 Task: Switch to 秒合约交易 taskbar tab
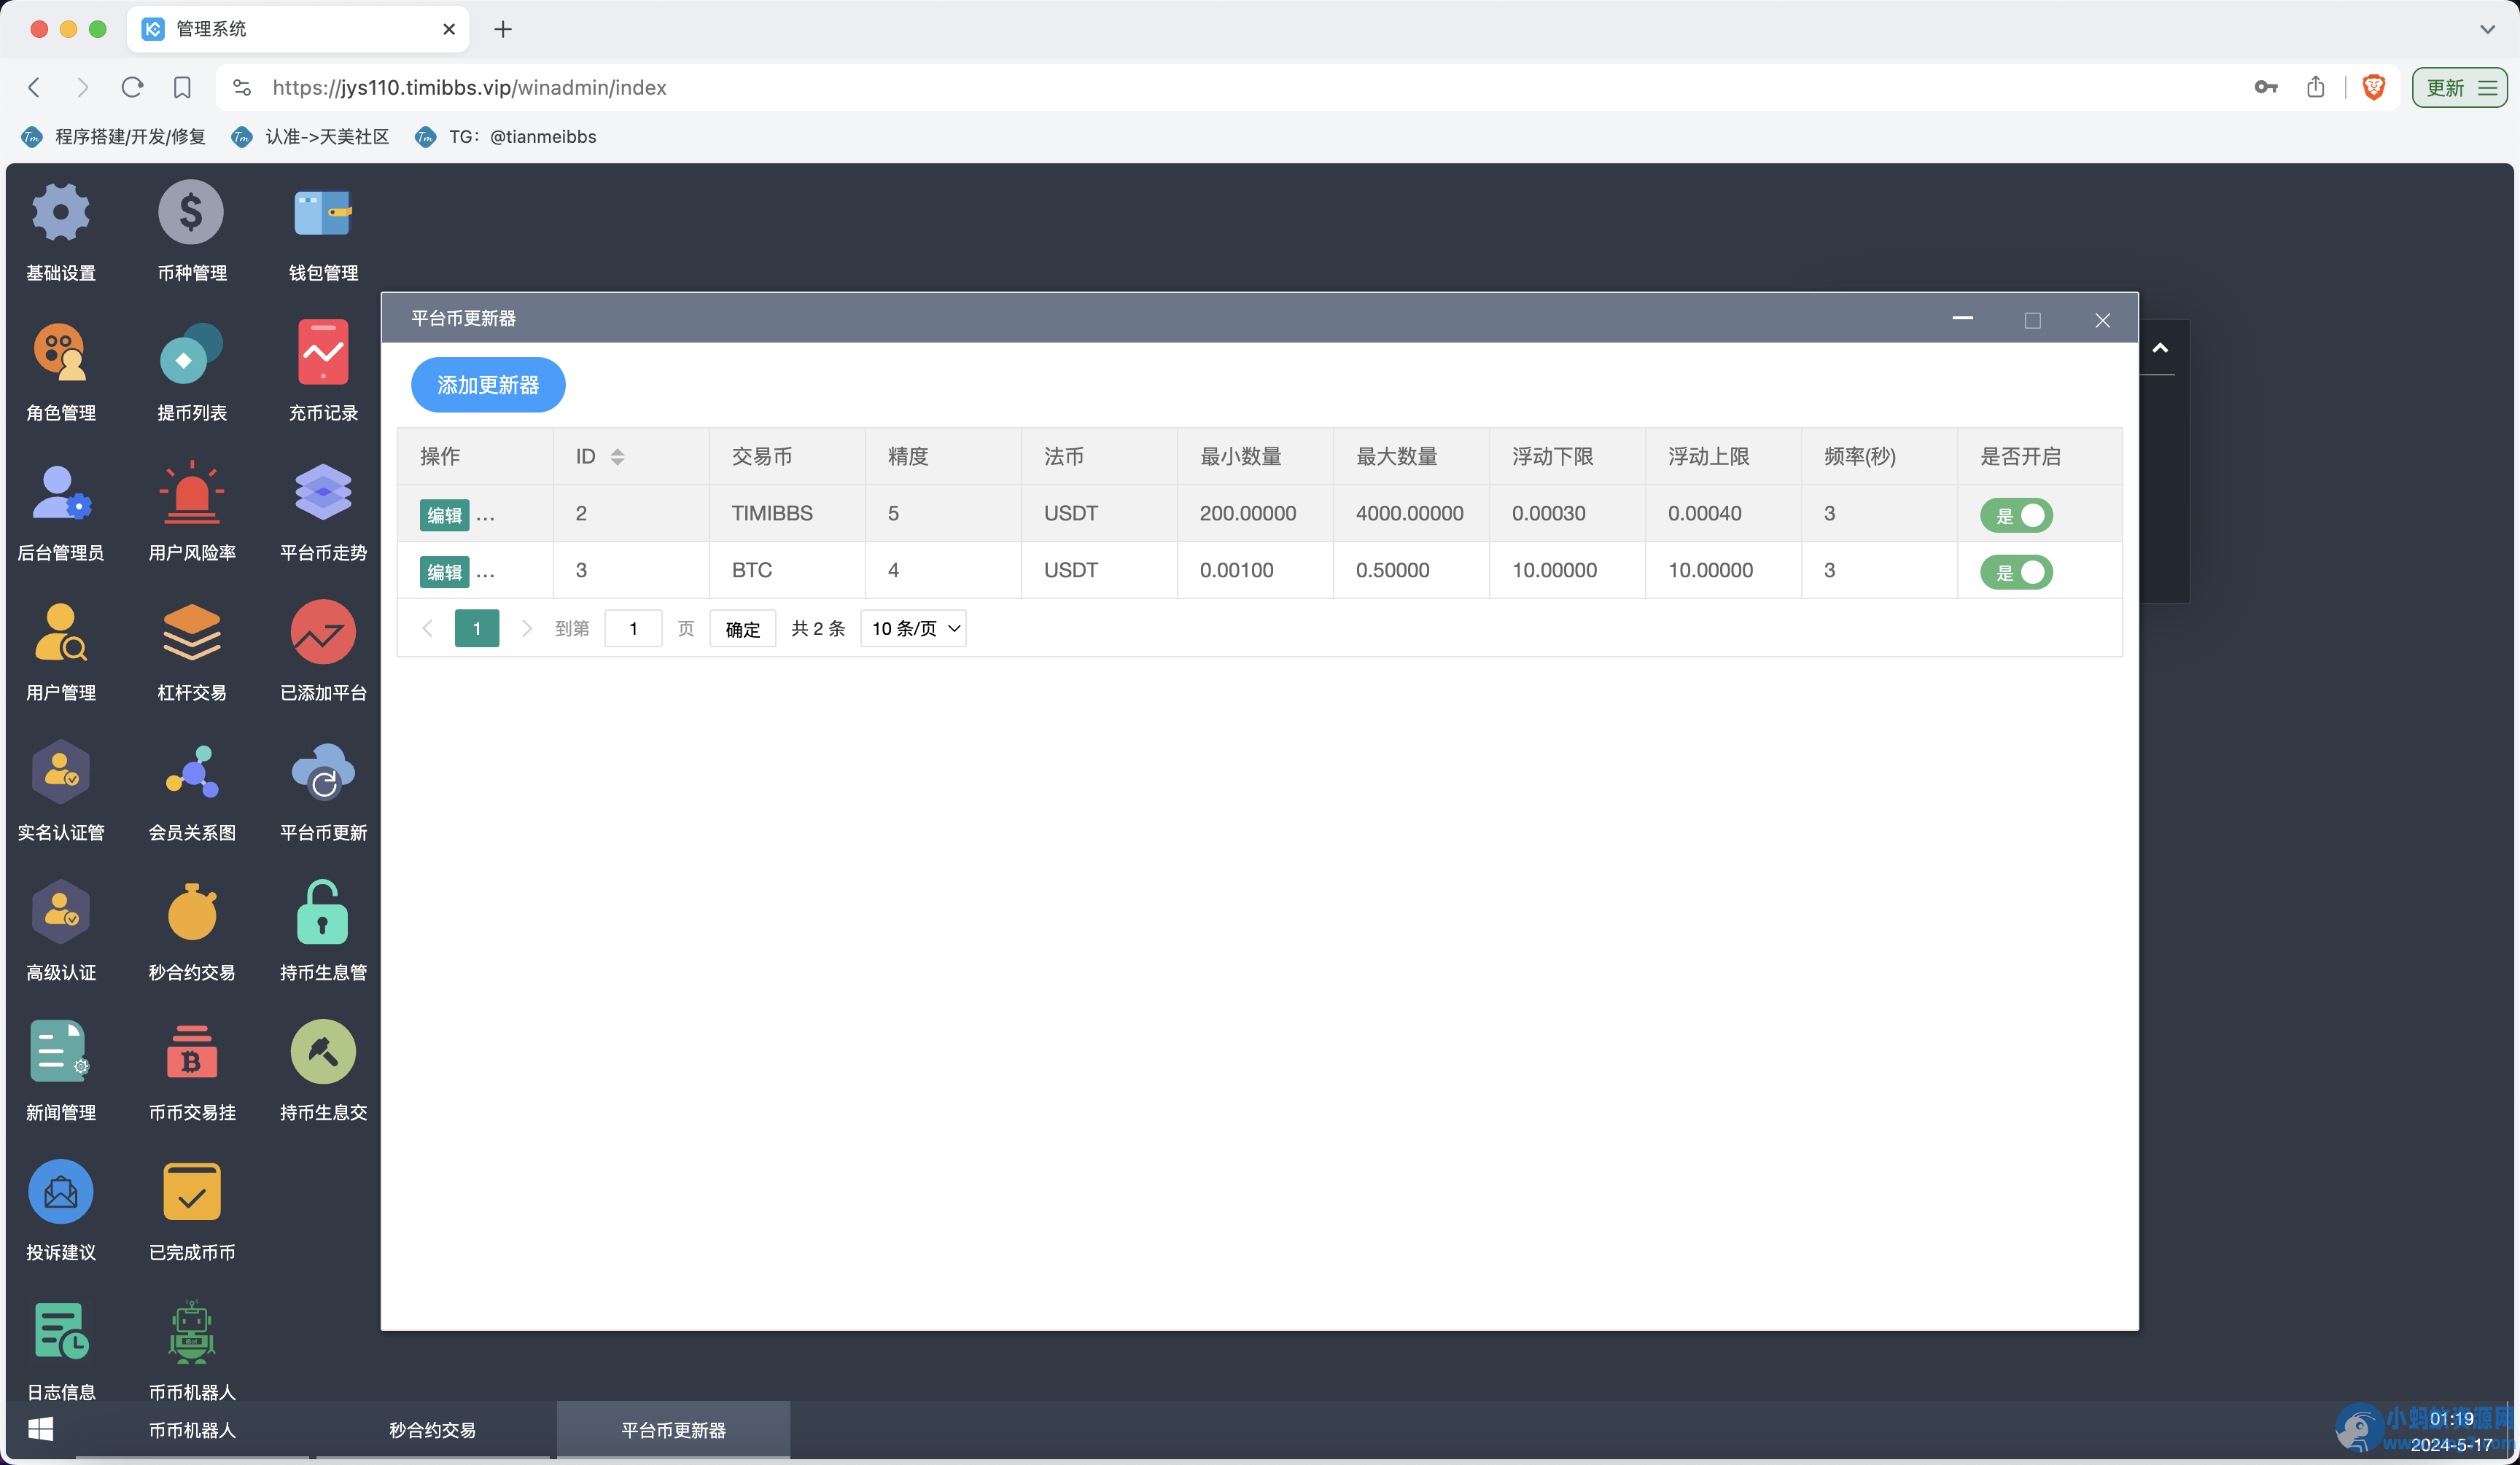(432, 1430)
